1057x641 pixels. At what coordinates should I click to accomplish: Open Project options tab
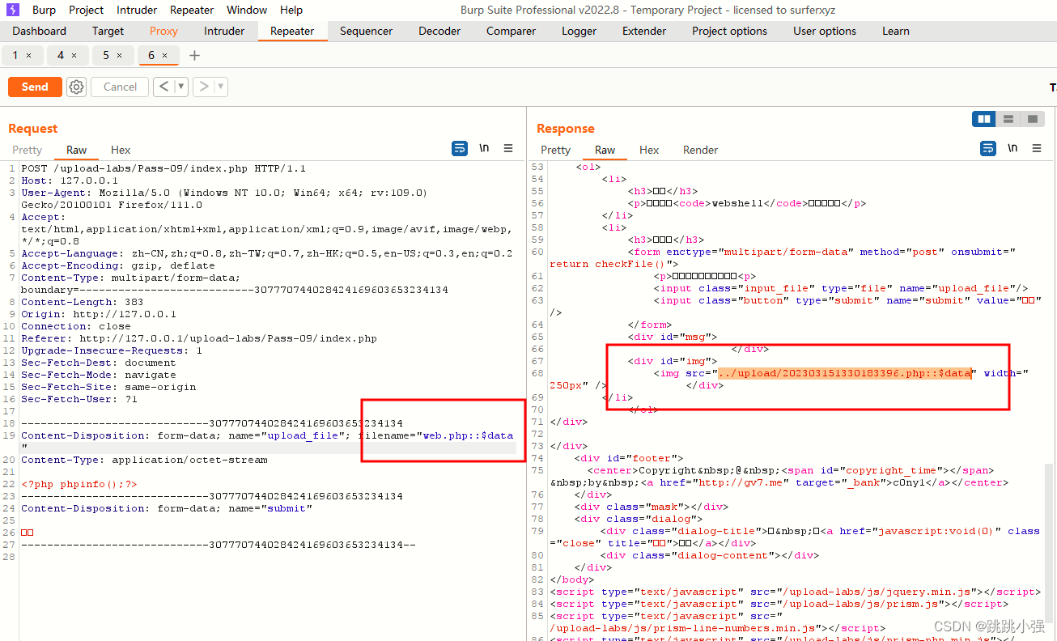729,31
